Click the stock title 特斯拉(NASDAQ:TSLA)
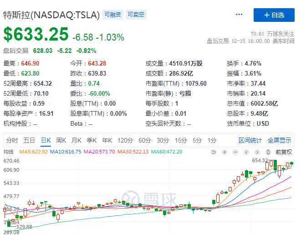 pos(51,15)
